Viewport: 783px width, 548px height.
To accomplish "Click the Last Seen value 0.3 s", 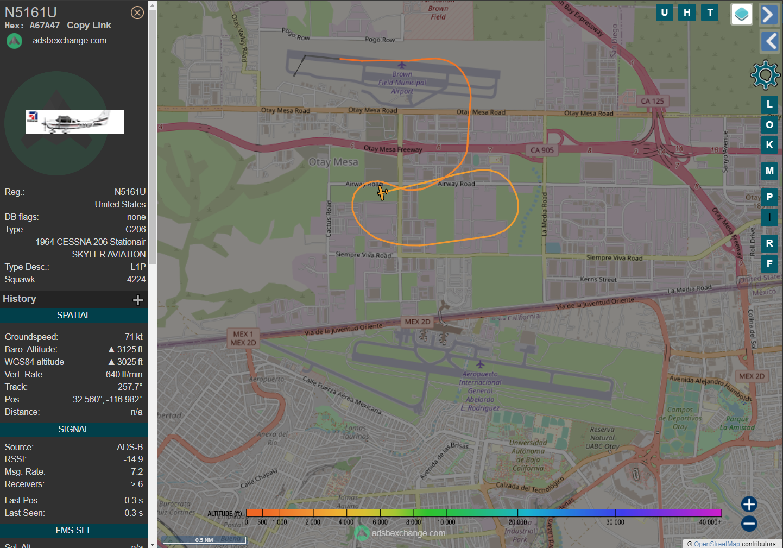I will pyautogui.click(x=134, y=513).
